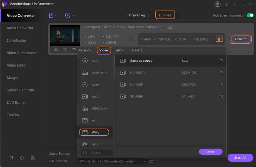Open the user guide book icon
The width and height of the screenshot is (256, 167).
tap(11, 158)
